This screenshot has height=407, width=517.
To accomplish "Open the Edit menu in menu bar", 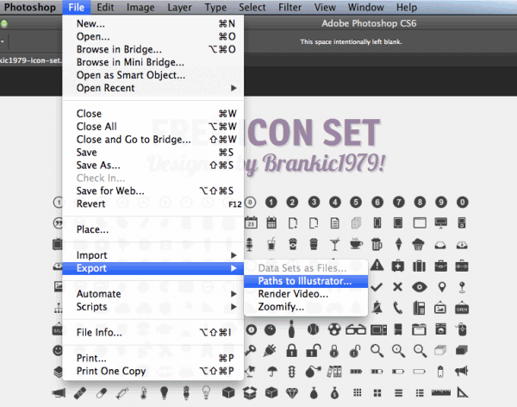I will pos(105,7).
